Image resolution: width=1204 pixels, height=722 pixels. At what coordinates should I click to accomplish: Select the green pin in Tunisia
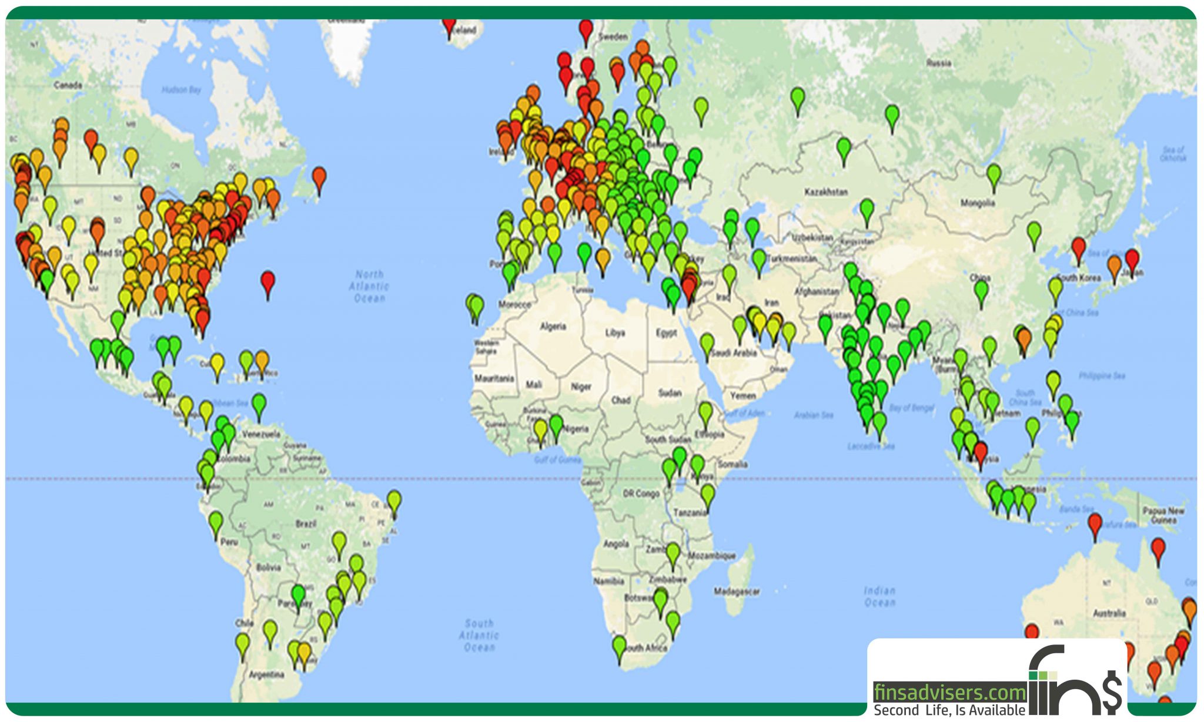[x=584, y=257]
